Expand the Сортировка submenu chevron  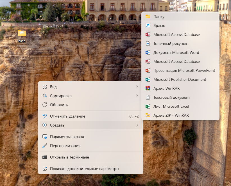(x=137, y=96)
